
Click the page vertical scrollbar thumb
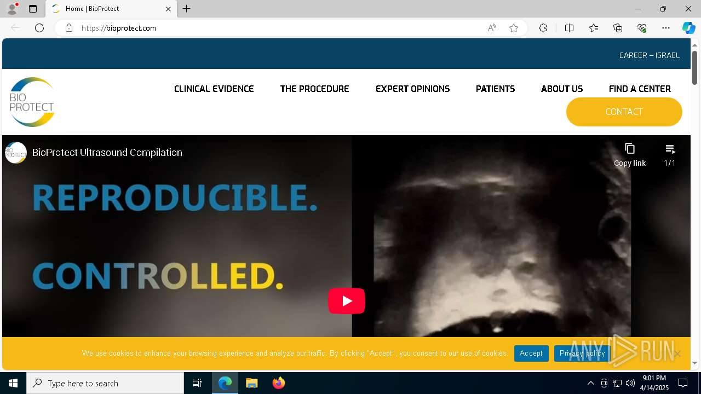tap(694, 68)
